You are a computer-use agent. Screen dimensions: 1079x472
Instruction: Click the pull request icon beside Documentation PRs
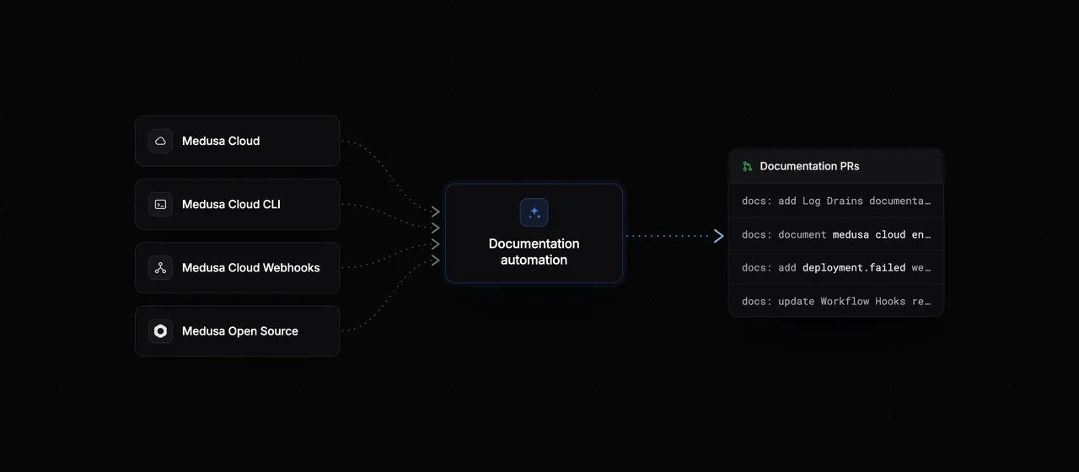coord(747,166)
